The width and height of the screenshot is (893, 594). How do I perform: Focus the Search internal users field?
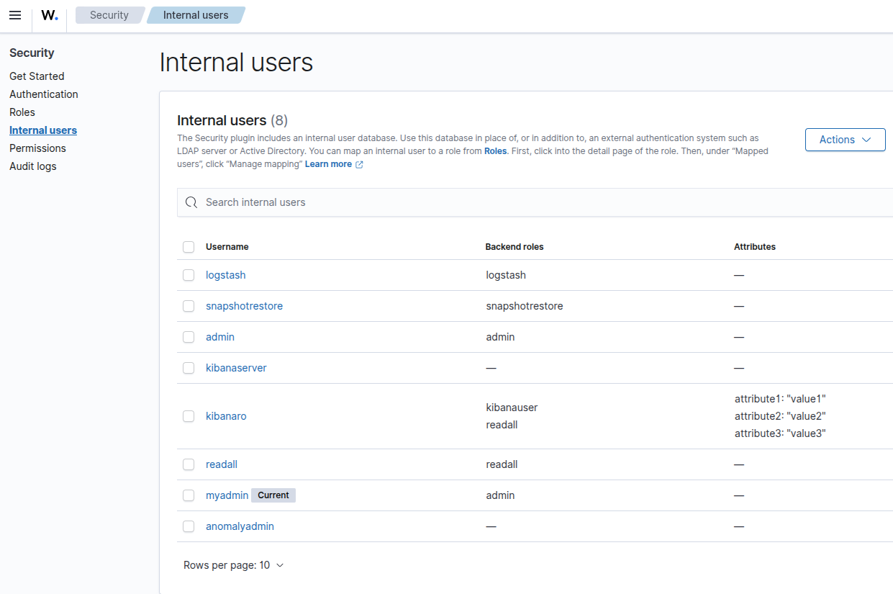pos(504,202)
